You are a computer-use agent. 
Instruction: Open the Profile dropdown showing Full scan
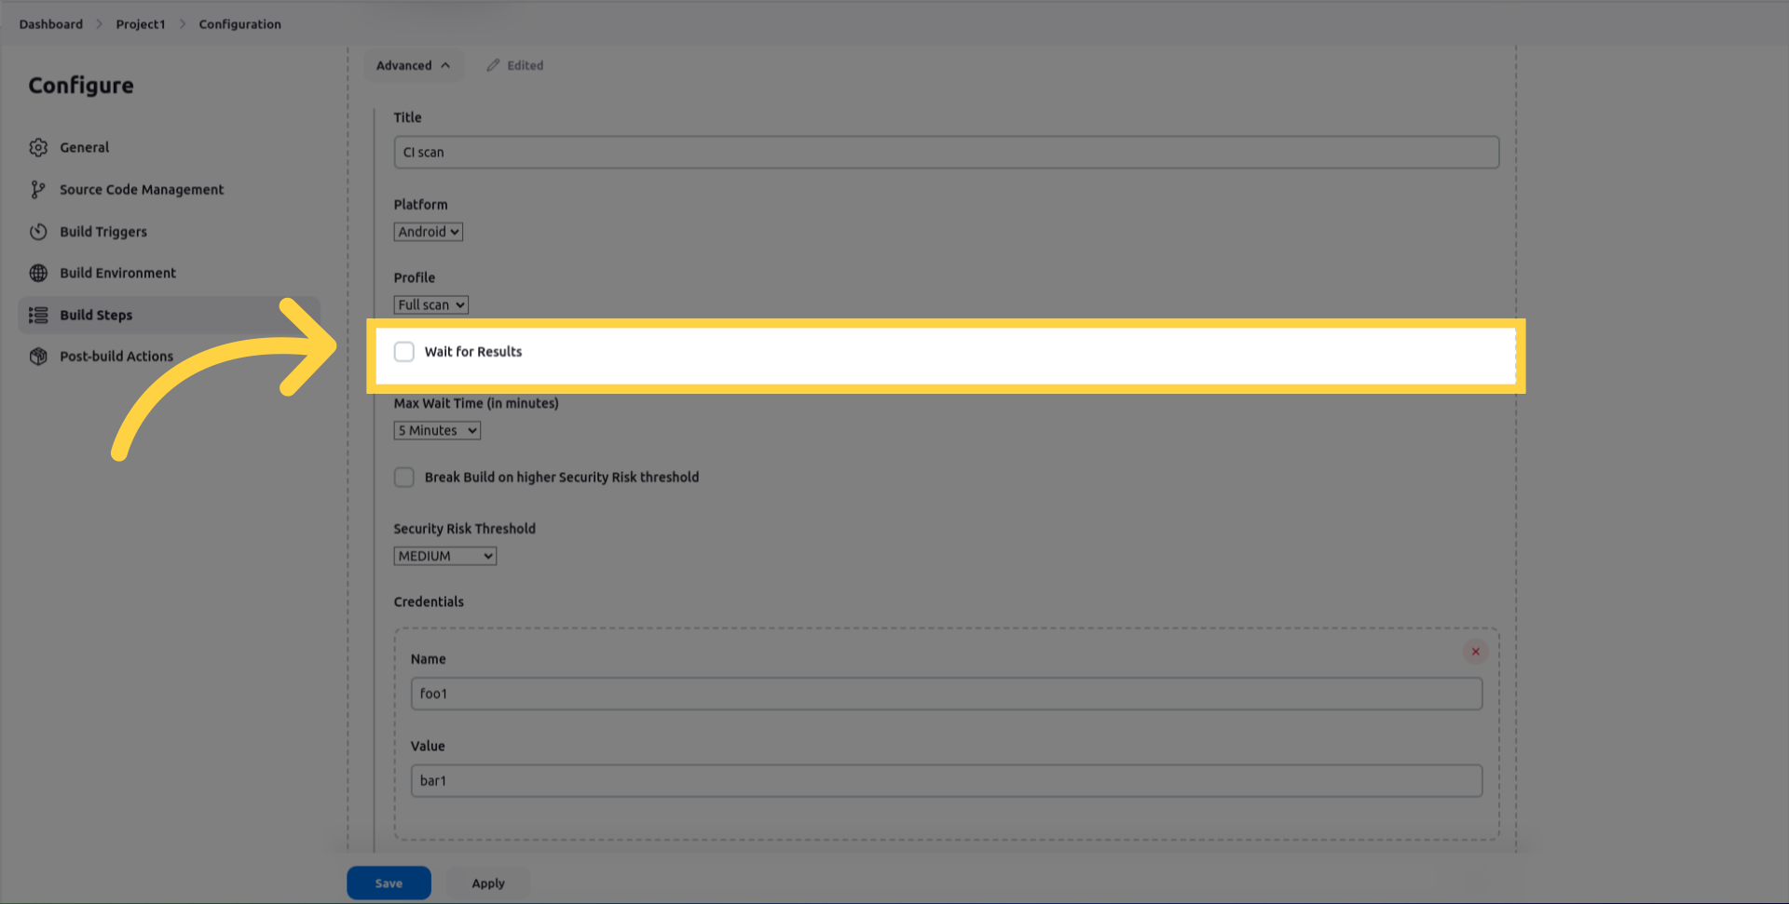(430, 305)
